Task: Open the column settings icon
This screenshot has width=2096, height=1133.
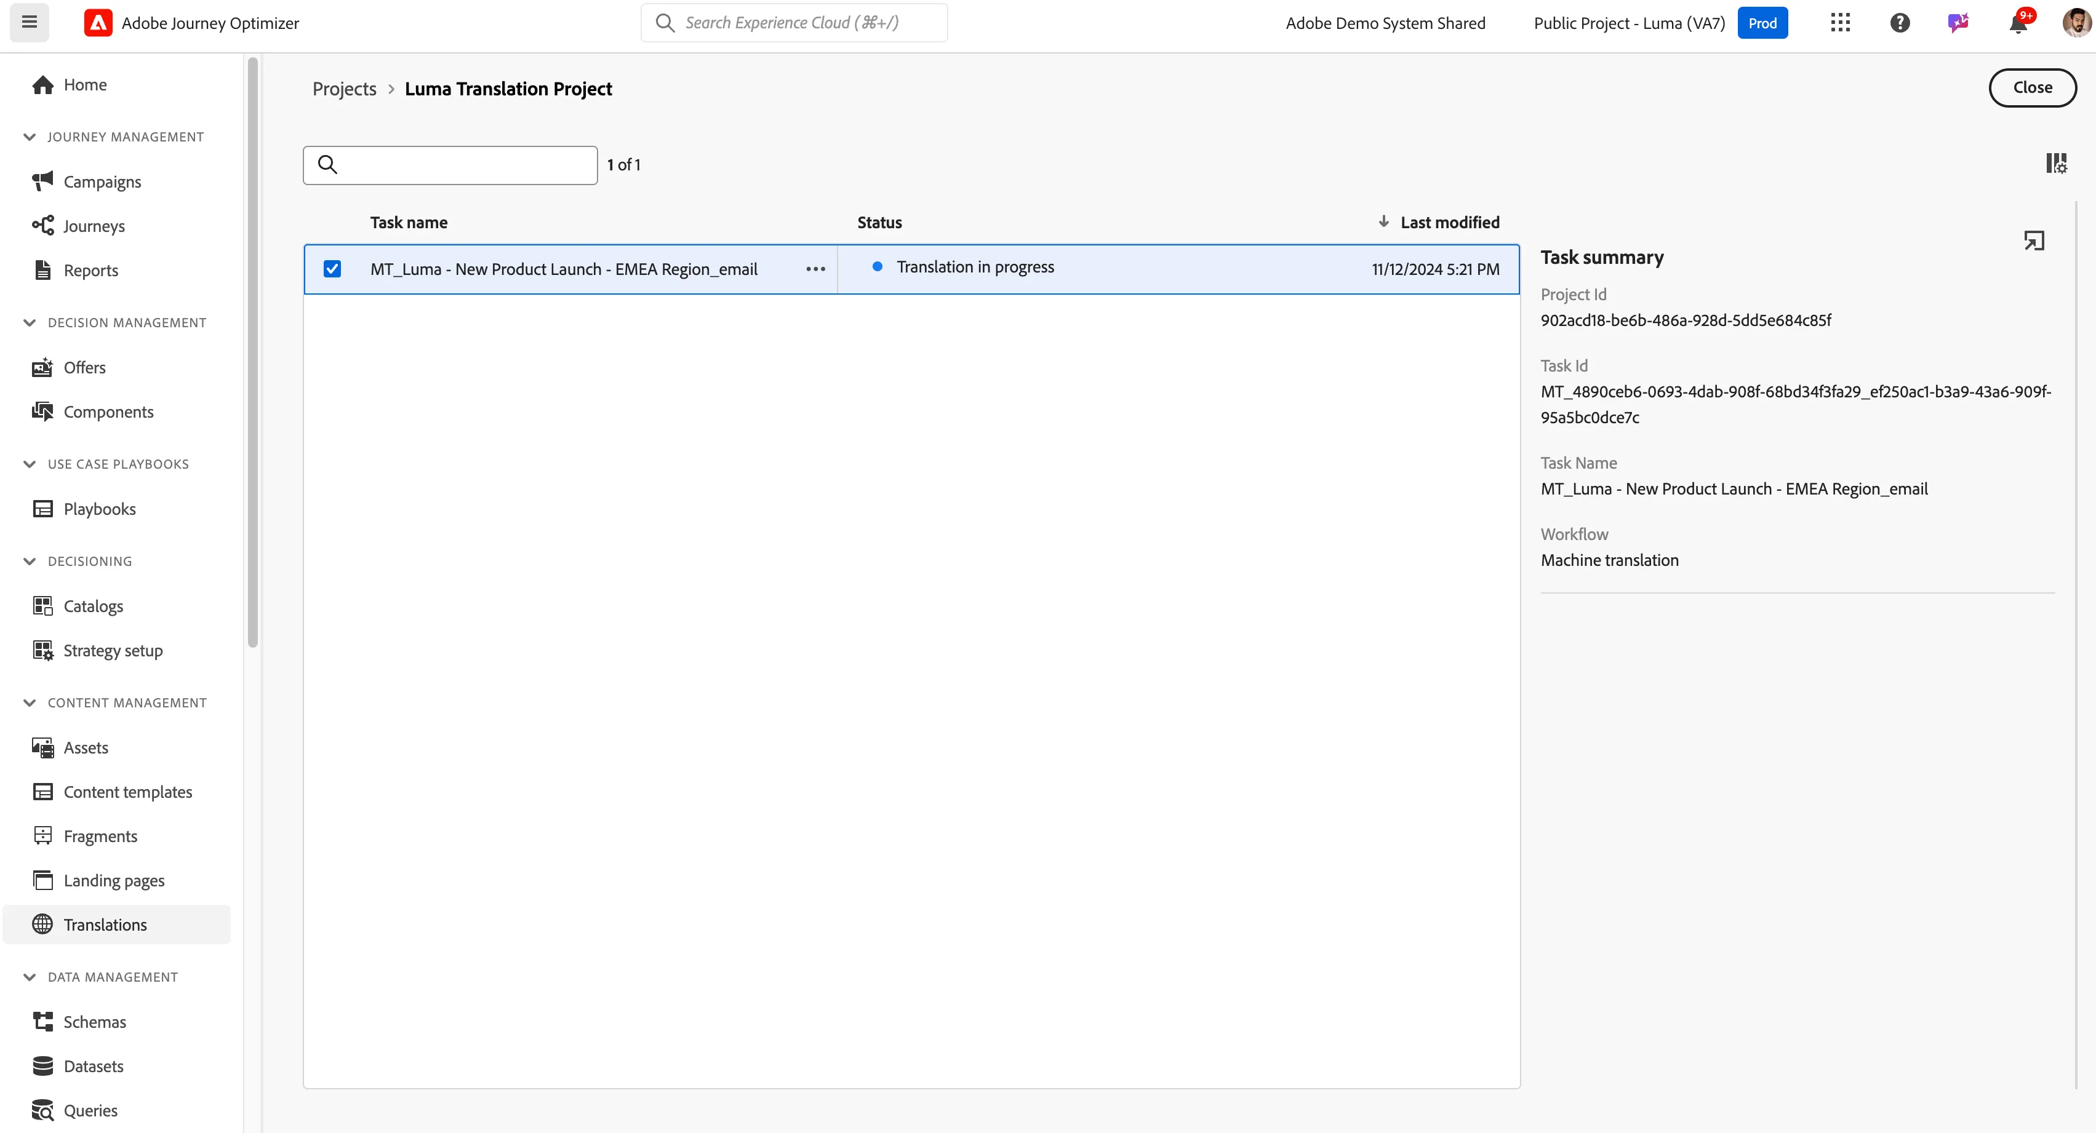Action: pos(2056,164)
